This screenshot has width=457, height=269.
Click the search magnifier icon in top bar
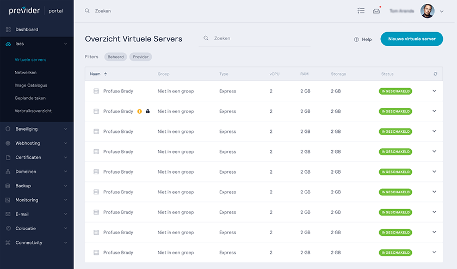87,11
